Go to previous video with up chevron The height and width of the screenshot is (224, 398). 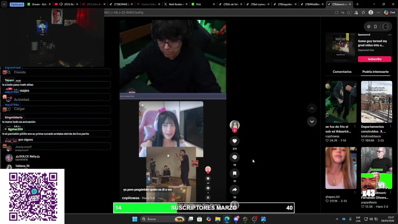point(312,108)
